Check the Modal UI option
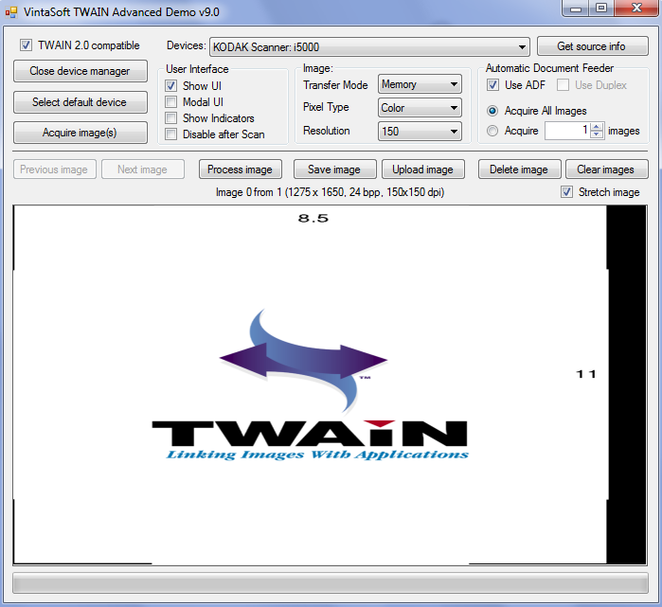 (x=171, y=101)
